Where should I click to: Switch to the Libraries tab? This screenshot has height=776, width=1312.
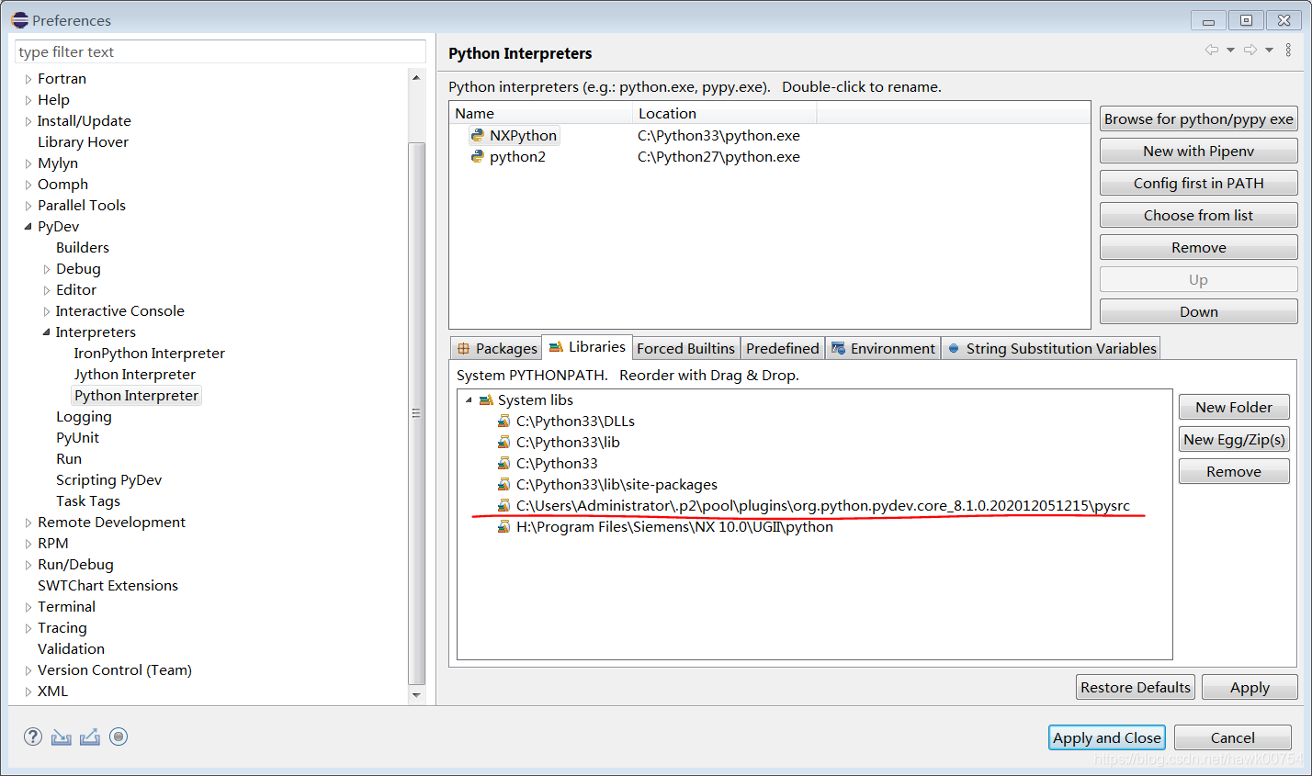587,347
